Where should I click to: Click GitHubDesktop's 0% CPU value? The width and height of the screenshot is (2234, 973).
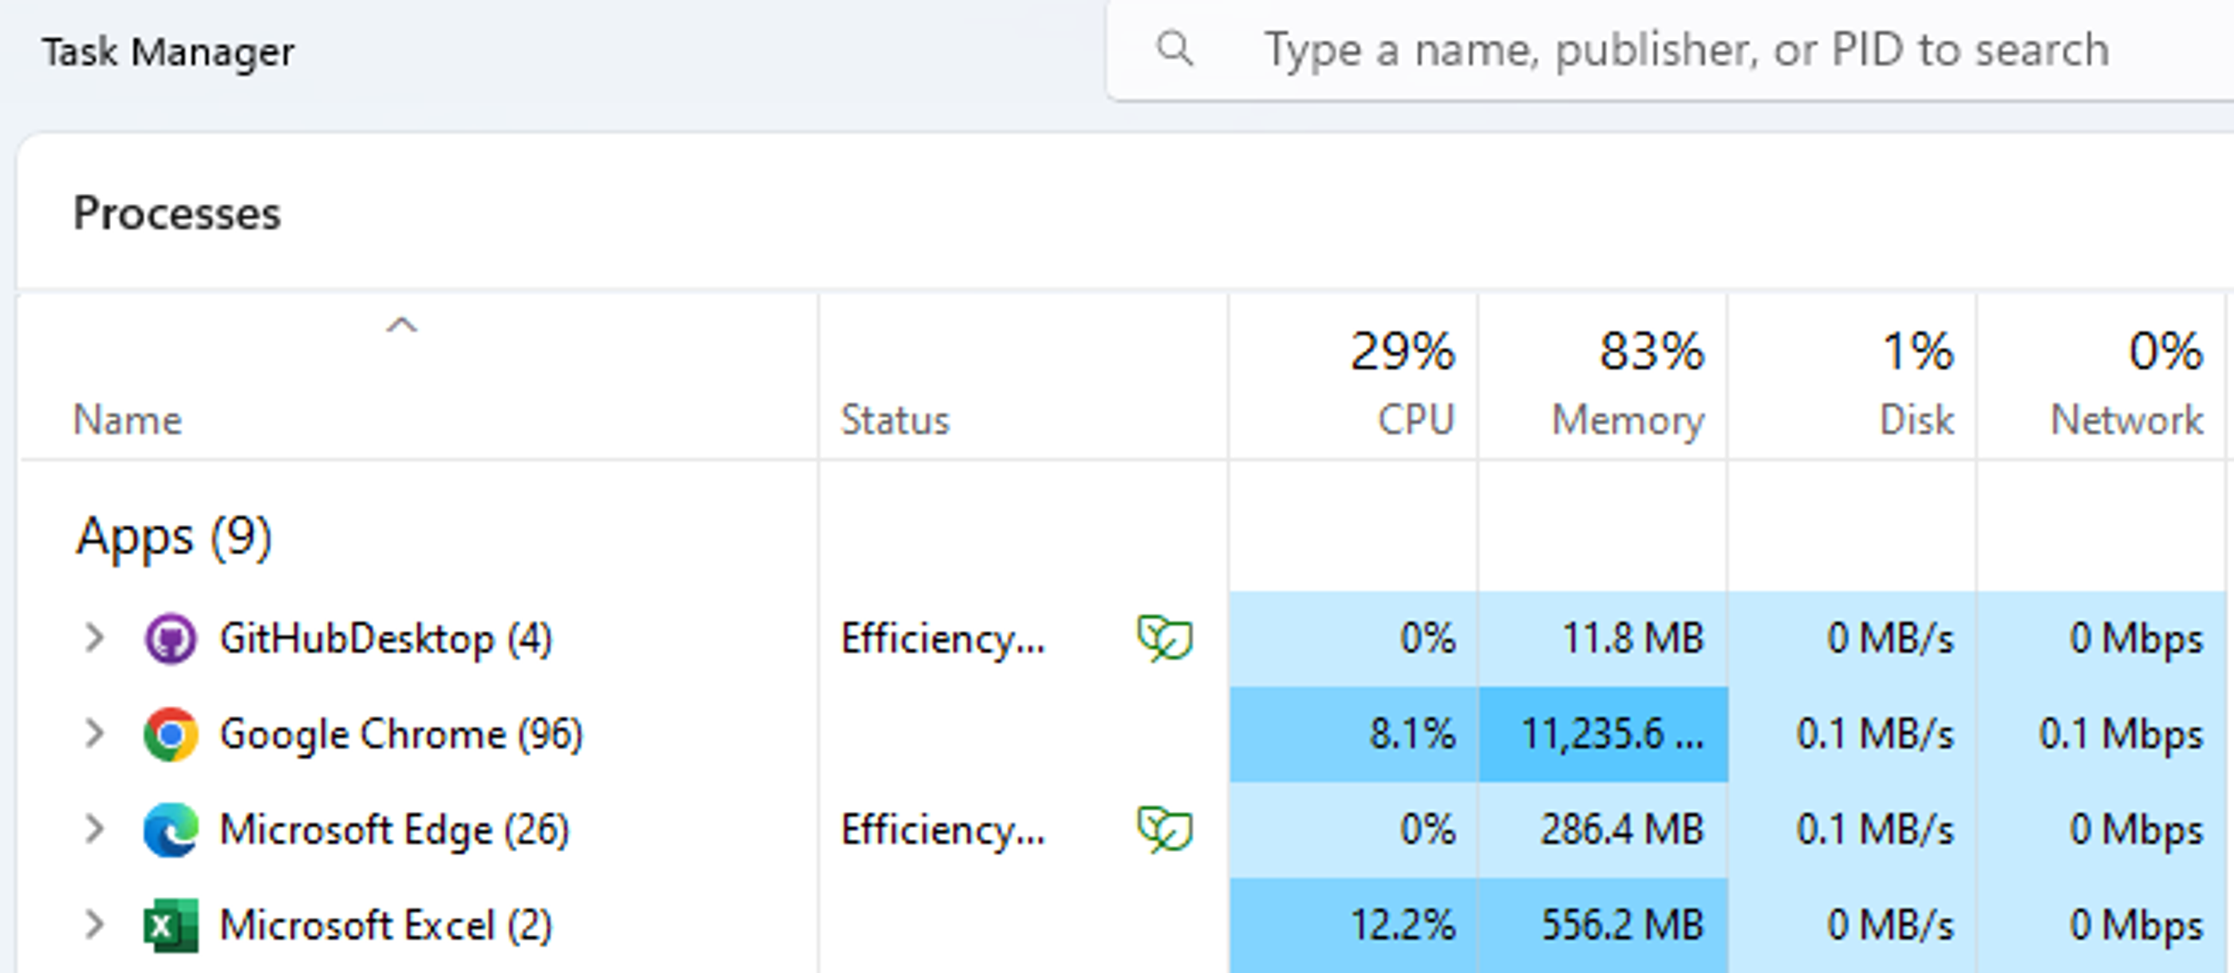click(x=1427, y=639)
